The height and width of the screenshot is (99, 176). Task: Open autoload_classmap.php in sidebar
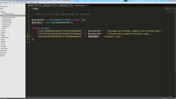click(8, 14)
